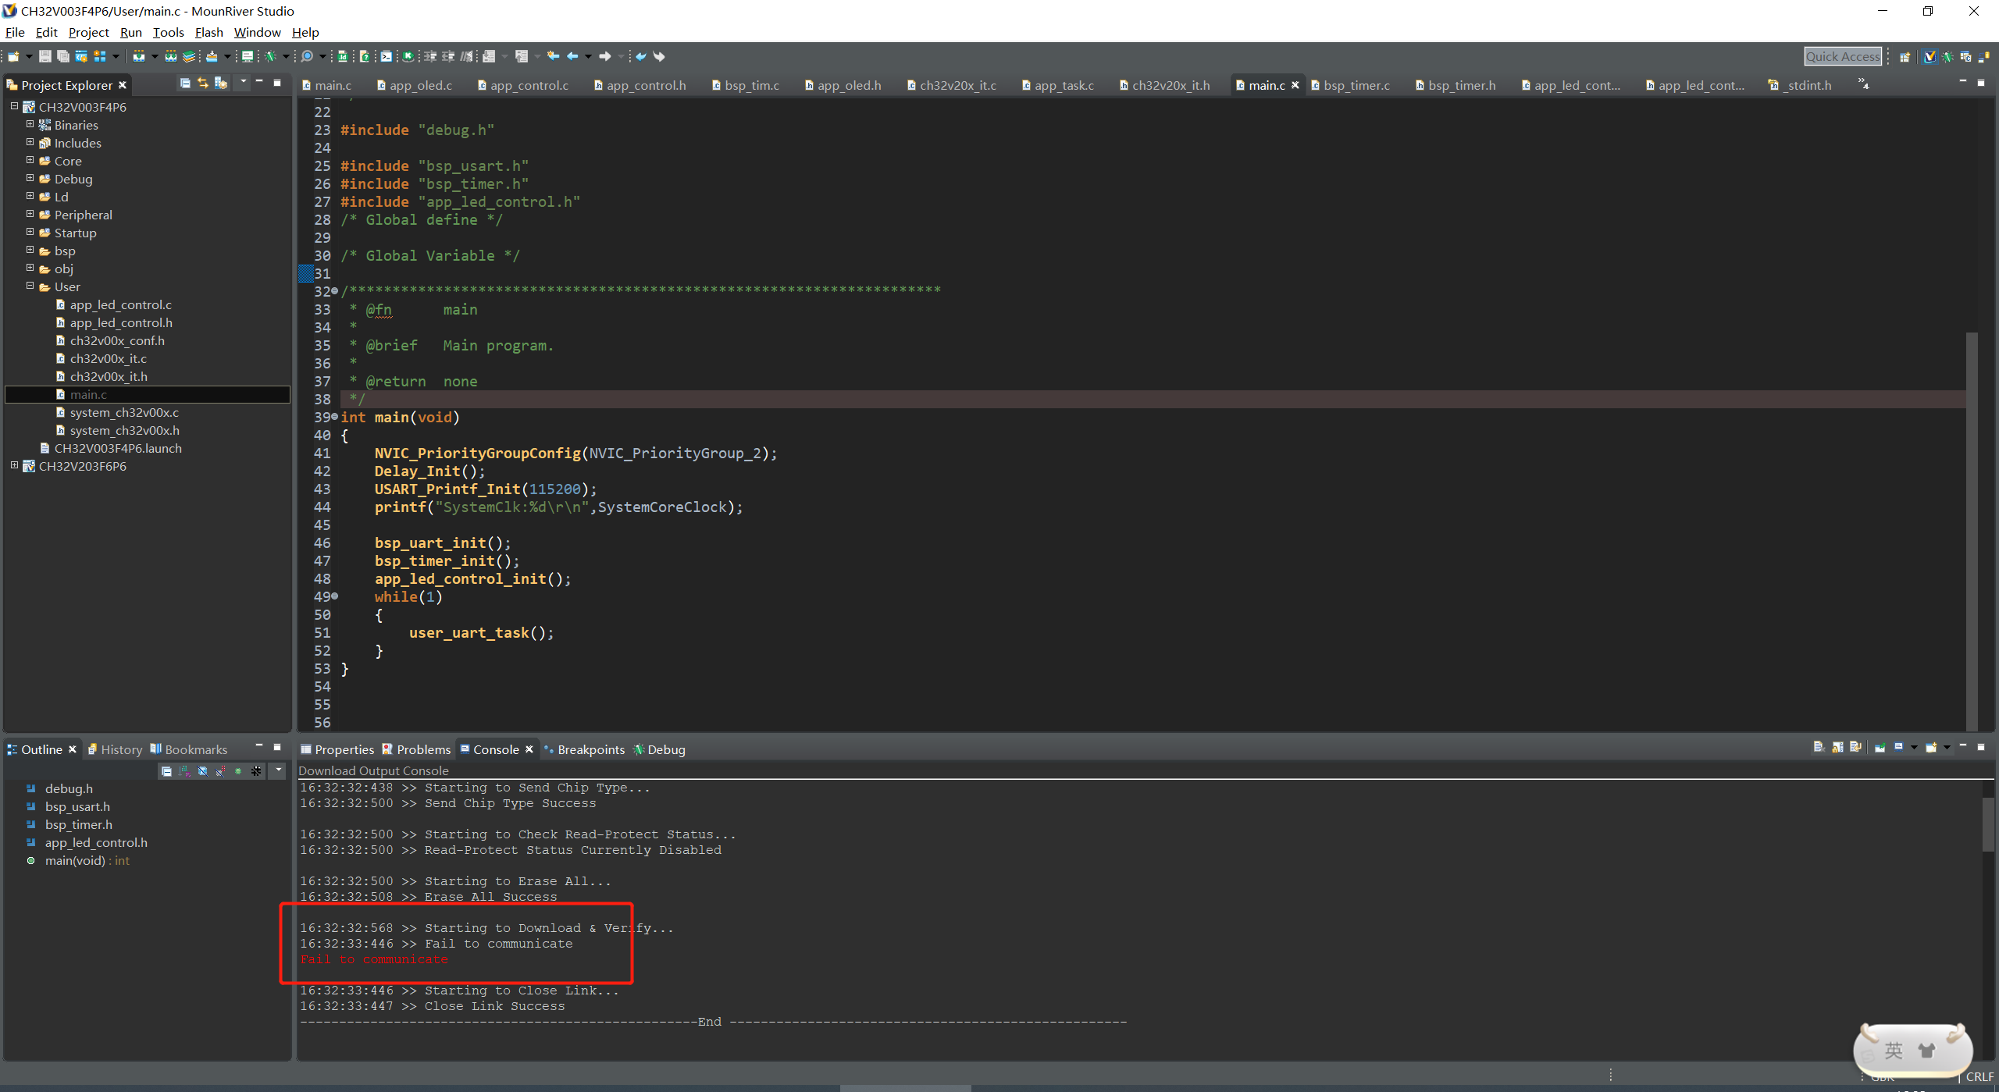Click the Rebuild project toolbar icon
This screenshot has width=1999, height=1092.
(170, 56)
